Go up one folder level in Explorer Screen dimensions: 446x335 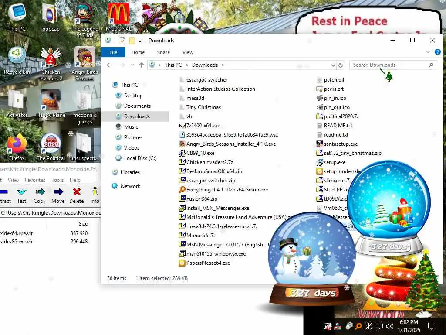pos(142,65)
